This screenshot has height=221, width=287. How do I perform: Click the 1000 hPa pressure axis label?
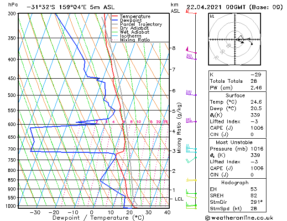click(12, 206)
